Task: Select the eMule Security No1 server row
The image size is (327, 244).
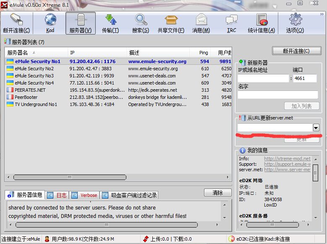Action: (x=118, y=61)
